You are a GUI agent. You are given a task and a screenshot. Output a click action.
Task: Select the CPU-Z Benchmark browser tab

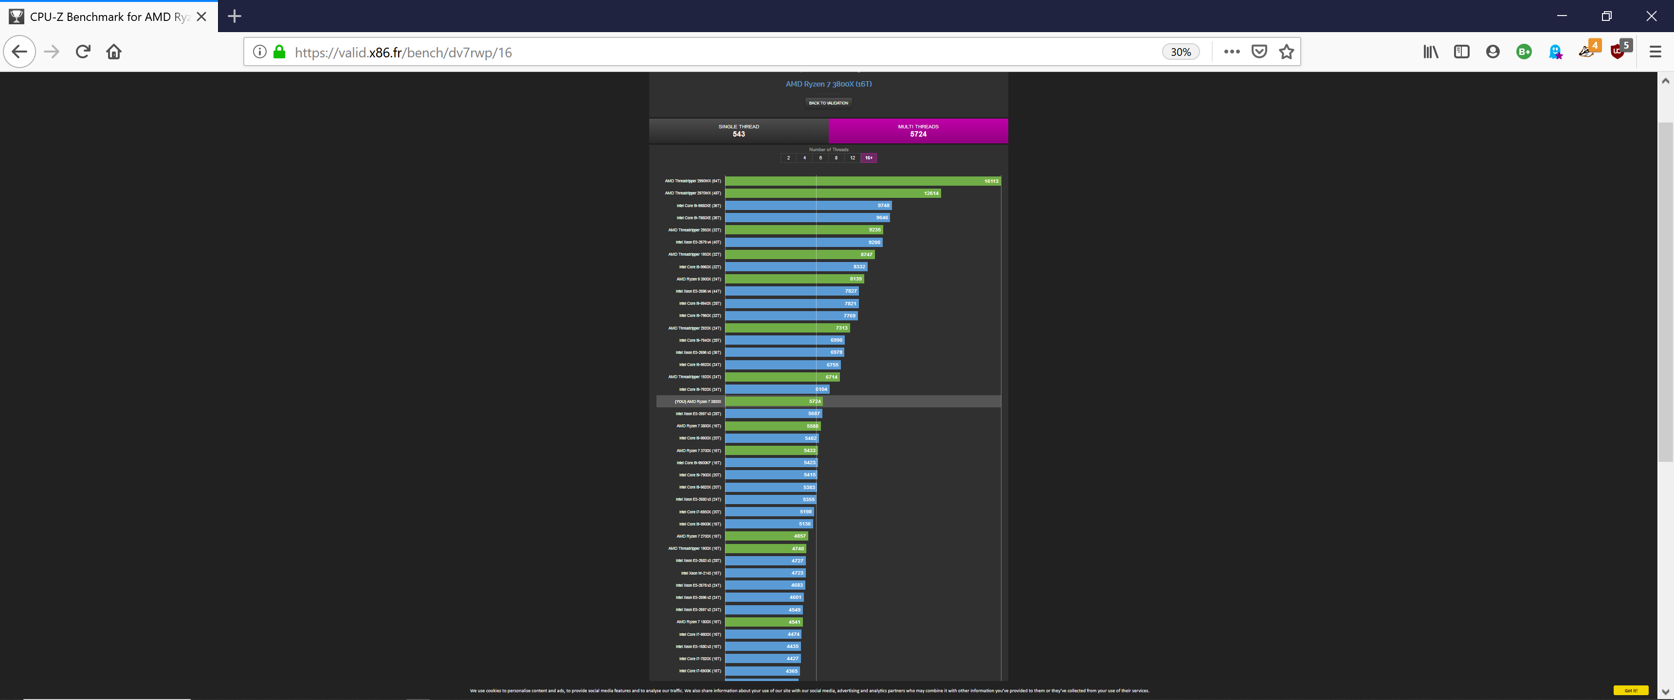coord(109,16)
